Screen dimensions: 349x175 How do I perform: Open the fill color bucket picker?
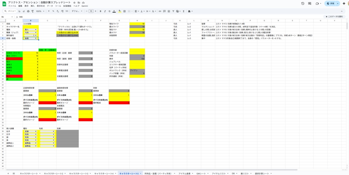(x=120, y=11)
